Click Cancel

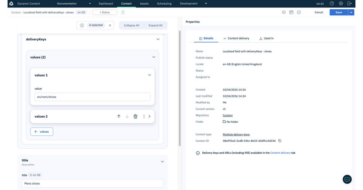(x=319, y=12)
